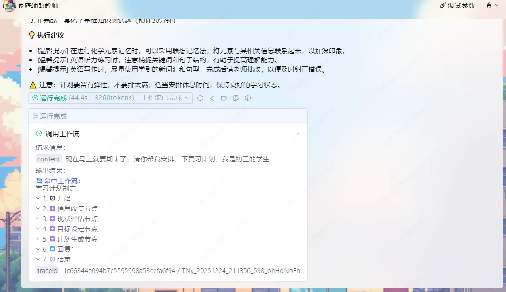Expand the 目标设定节点 step
Viewport: 506px width, 292px height.
[38, 229]
